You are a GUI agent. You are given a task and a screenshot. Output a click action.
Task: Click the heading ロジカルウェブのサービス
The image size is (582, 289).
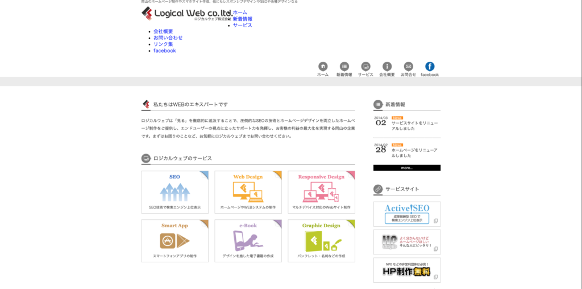click(x=182, y=158)
